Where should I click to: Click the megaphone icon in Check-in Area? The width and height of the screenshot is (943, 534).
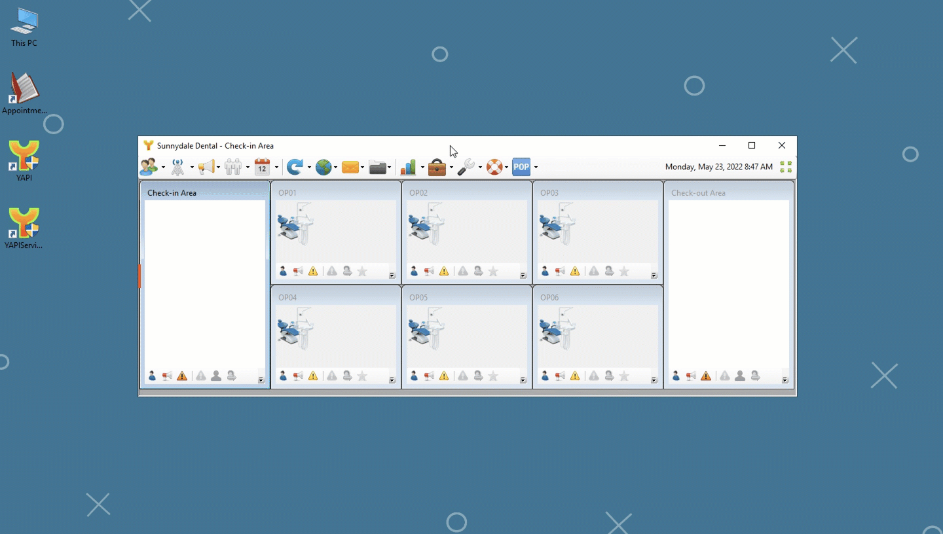click(x=167, y=376)
